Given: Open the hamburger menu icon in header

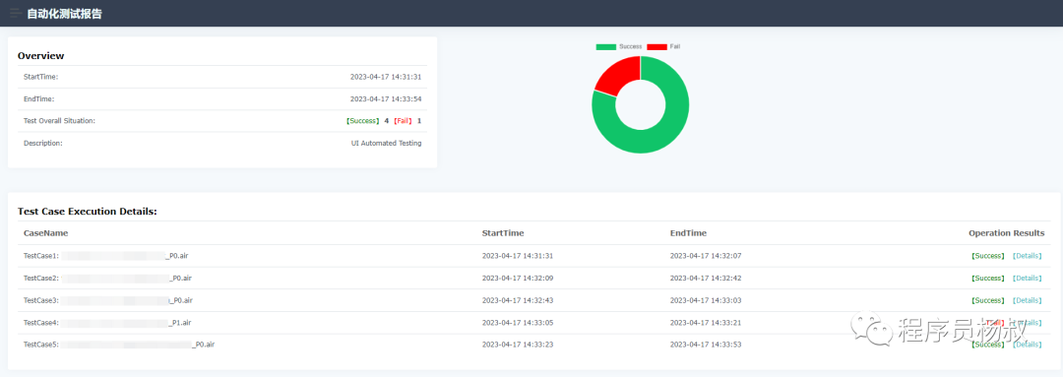Looking at the screenshot, I should (x=15, y=13).
